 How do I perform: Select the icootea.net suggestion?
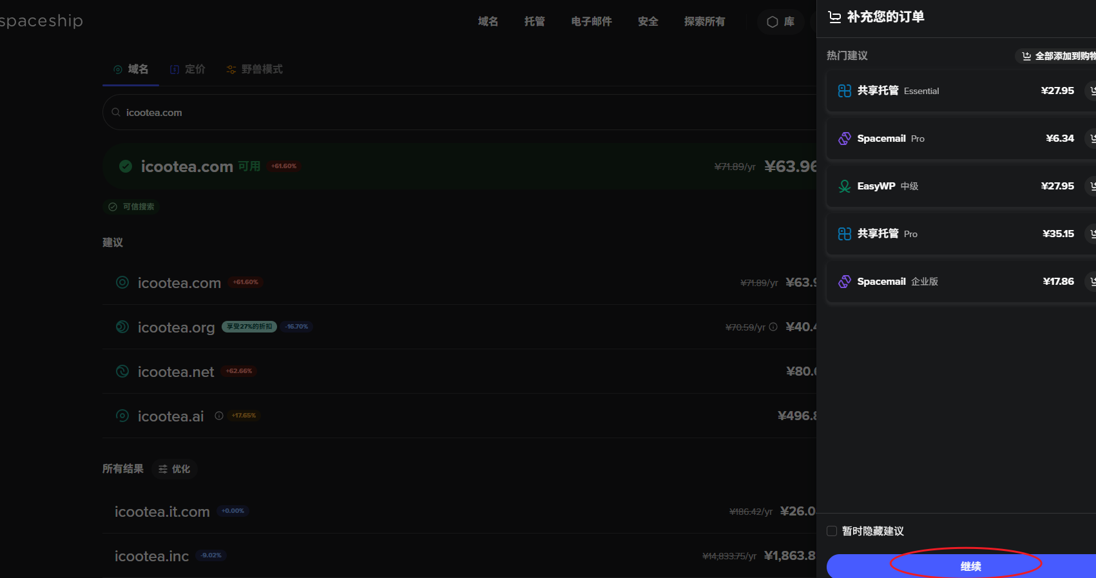[x=459, y=371]
